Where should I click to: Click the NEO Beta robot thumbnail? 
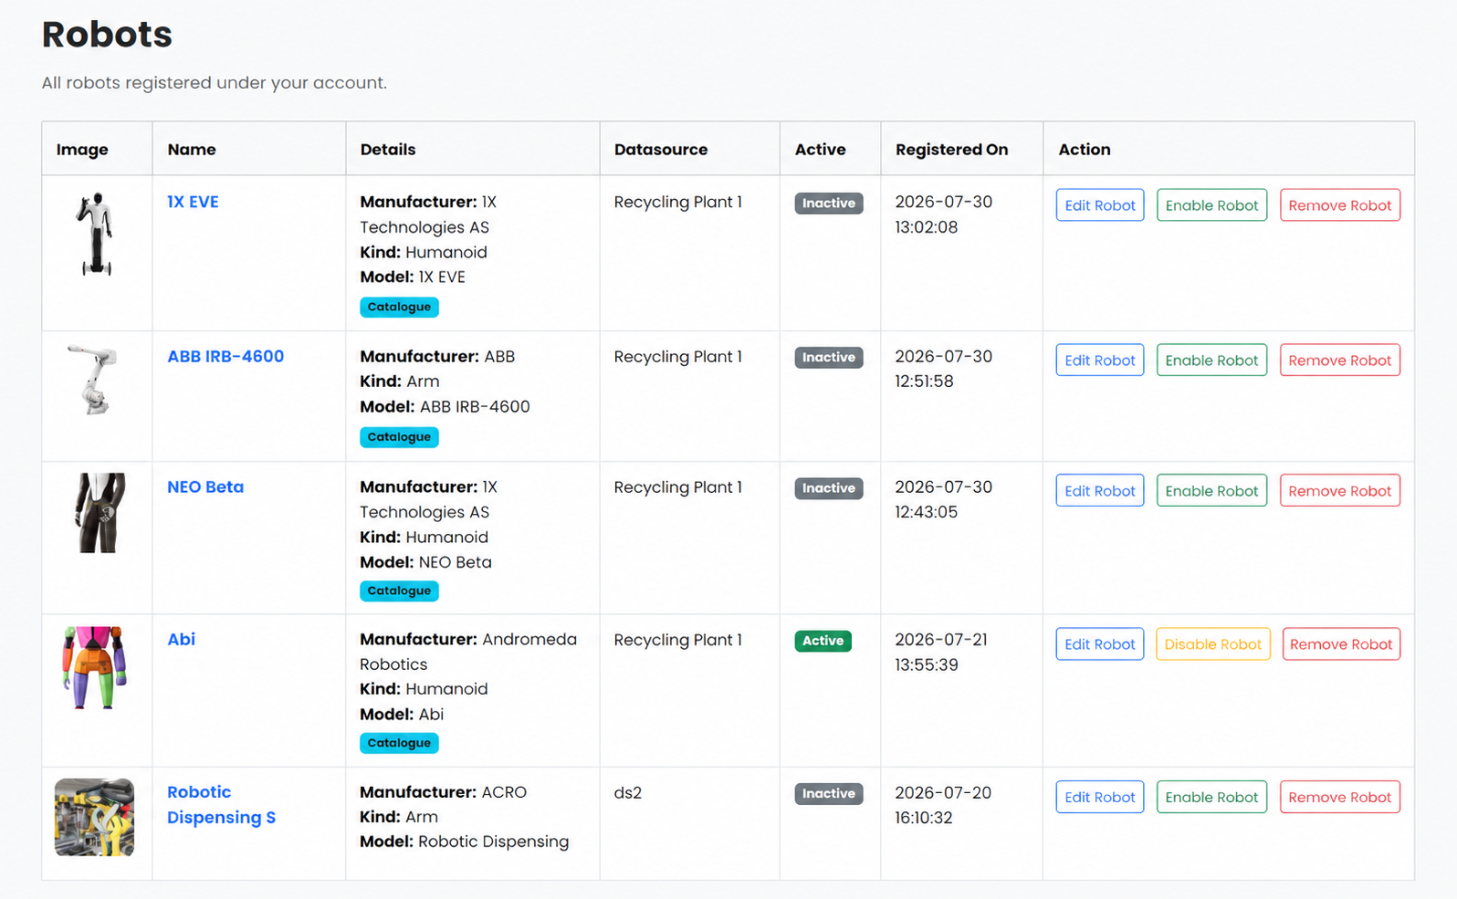99,512
